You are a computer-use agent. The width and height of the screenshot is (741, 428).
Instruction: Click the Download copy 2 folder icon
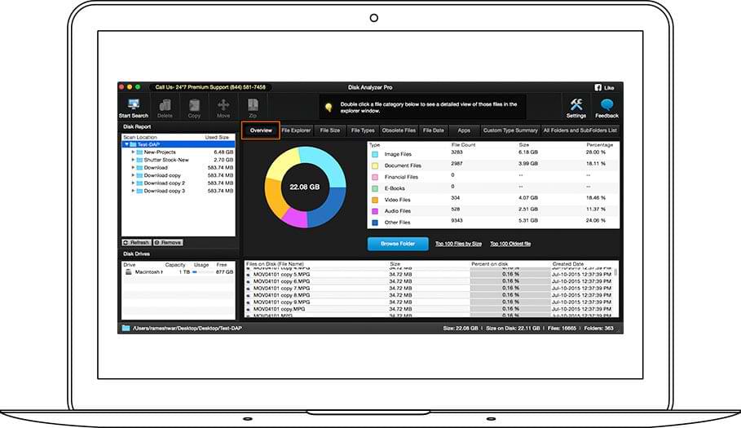tap(140, 183)
